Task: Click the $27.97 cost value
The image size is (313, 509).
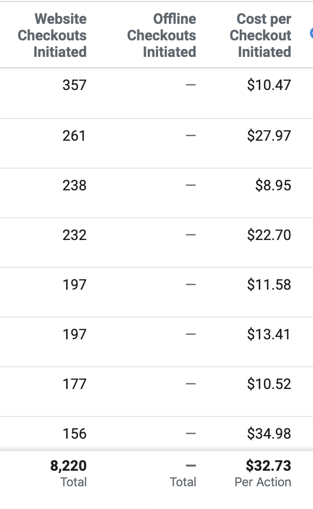Action: point(269,136)
